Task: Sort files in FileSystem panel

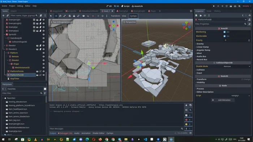Action: [x=45, y=93]
